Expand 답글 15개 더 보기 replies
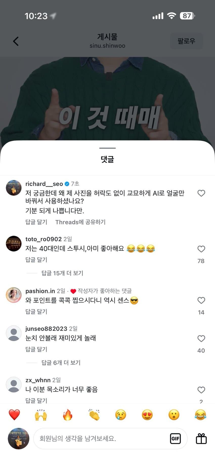215x468 pixels. pyautogui.click(x=62, y=273)
